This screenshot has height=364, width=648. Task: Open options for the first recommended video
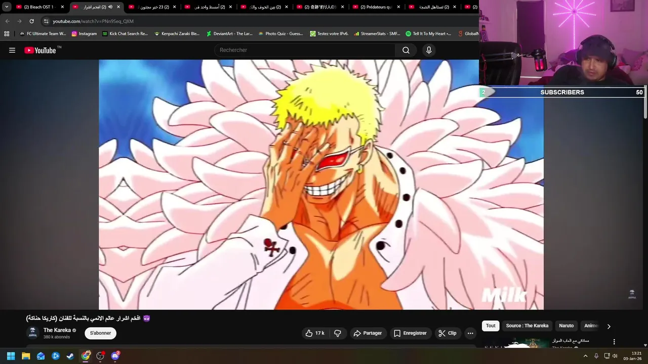click(x=614, y=342)
